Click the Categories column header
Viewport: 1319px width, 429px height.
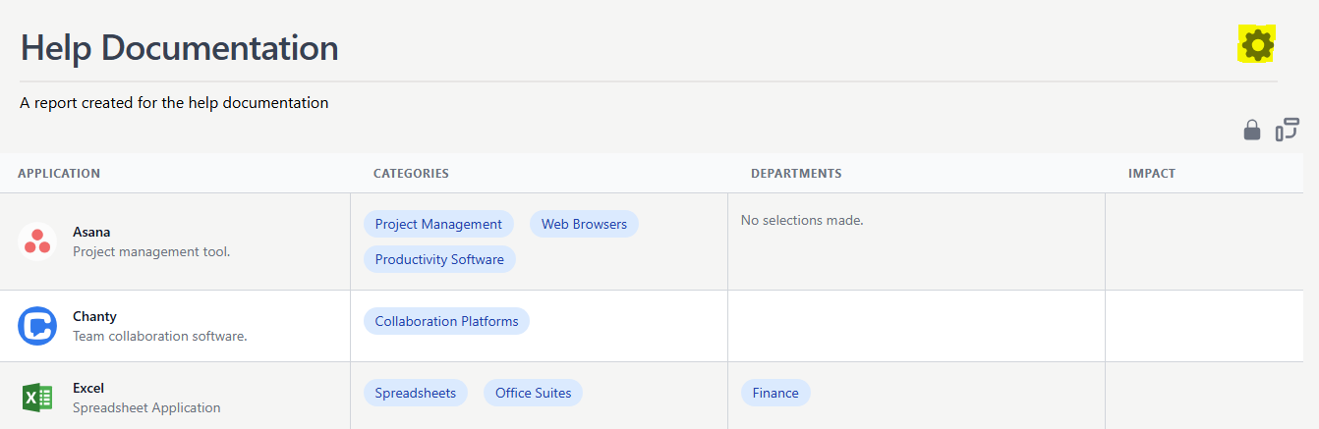[x=411, y=174]
